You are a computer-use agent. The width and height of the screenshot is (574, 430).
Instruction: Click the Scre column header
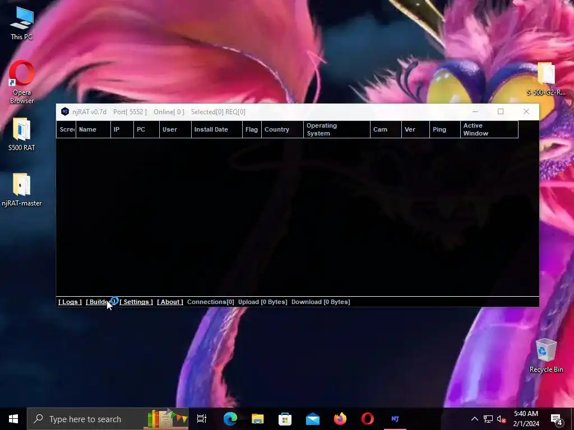tap(66, 129)
